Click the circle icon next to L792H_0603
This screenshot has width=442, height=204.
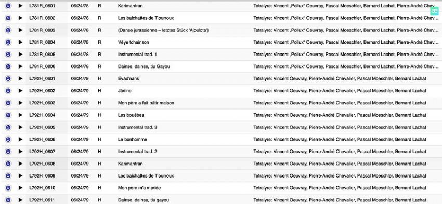pos(8,103)
